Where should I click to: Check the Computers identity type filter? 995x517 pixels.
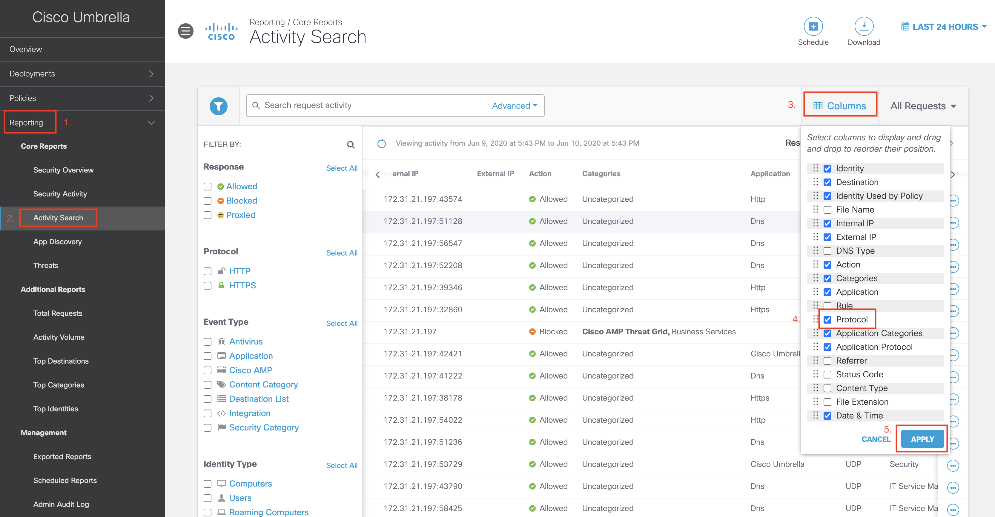pos(208,484)
